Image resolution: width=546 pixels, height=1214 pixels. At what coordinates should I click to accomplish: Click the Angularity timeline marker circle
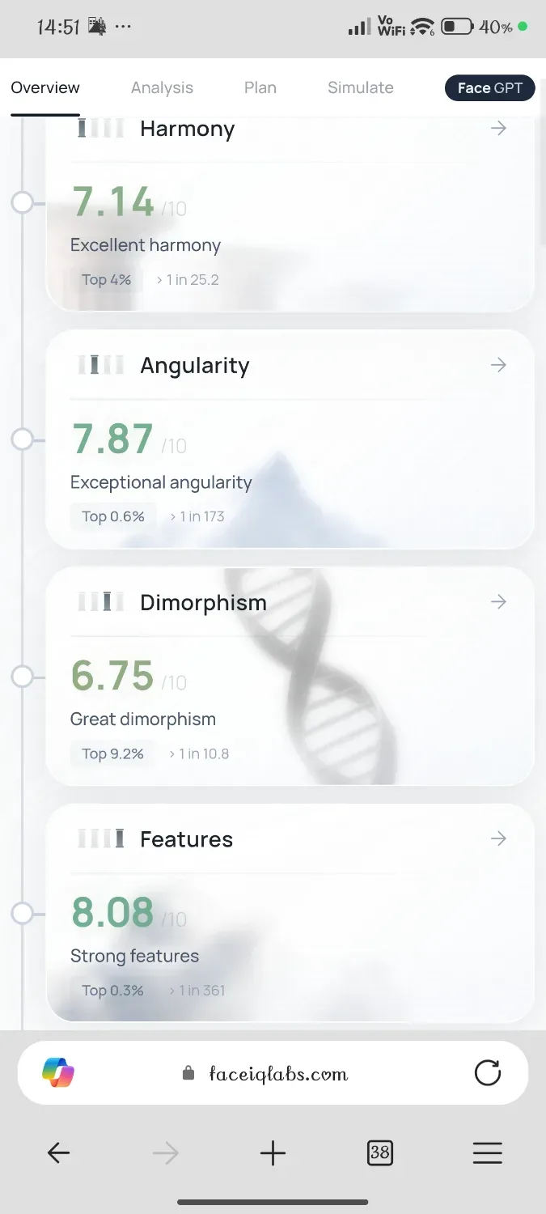(23, 439)
